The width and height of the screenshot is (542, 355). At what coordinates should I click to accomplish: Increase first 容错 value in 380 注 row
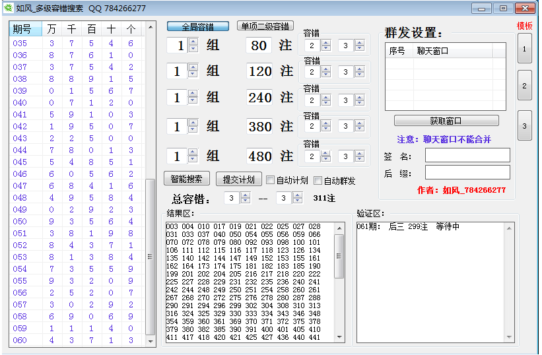pos(326,123)
